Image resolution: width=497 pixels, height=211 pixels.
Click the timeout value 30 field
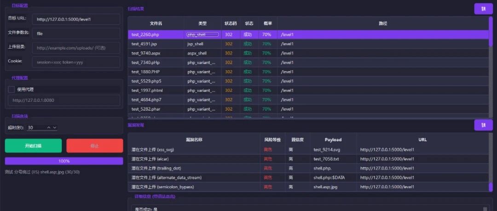click(x=36, y=128)
